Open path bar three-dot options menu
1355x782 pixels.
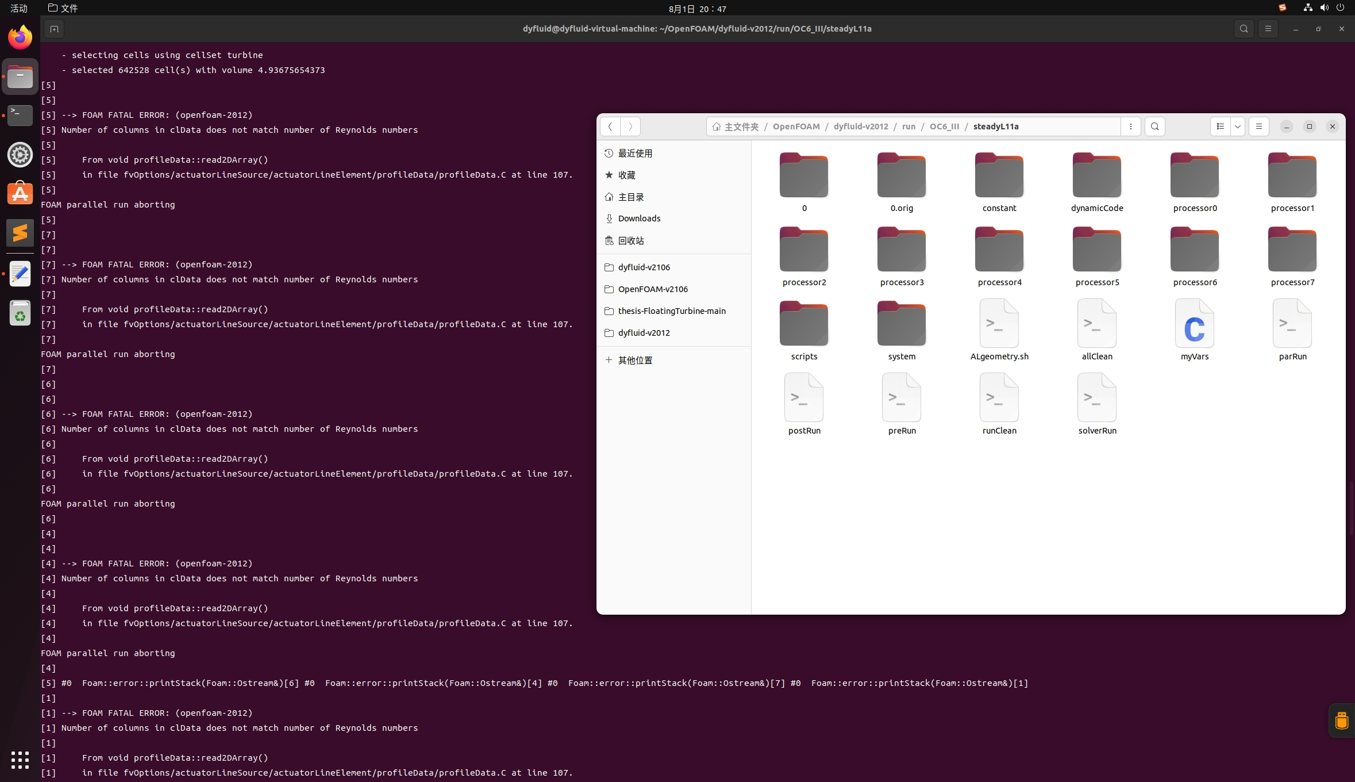click(1130, 126)
